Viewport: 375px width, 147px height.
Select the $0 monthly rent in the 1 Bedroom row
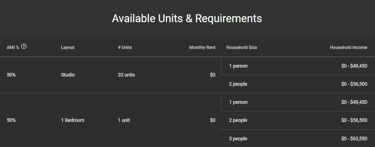point(213,120)
